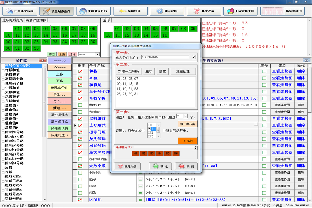Toggle the N1 position block in 条件作用域
This screenshot has width=312, height=208.
tap(135, 153)
